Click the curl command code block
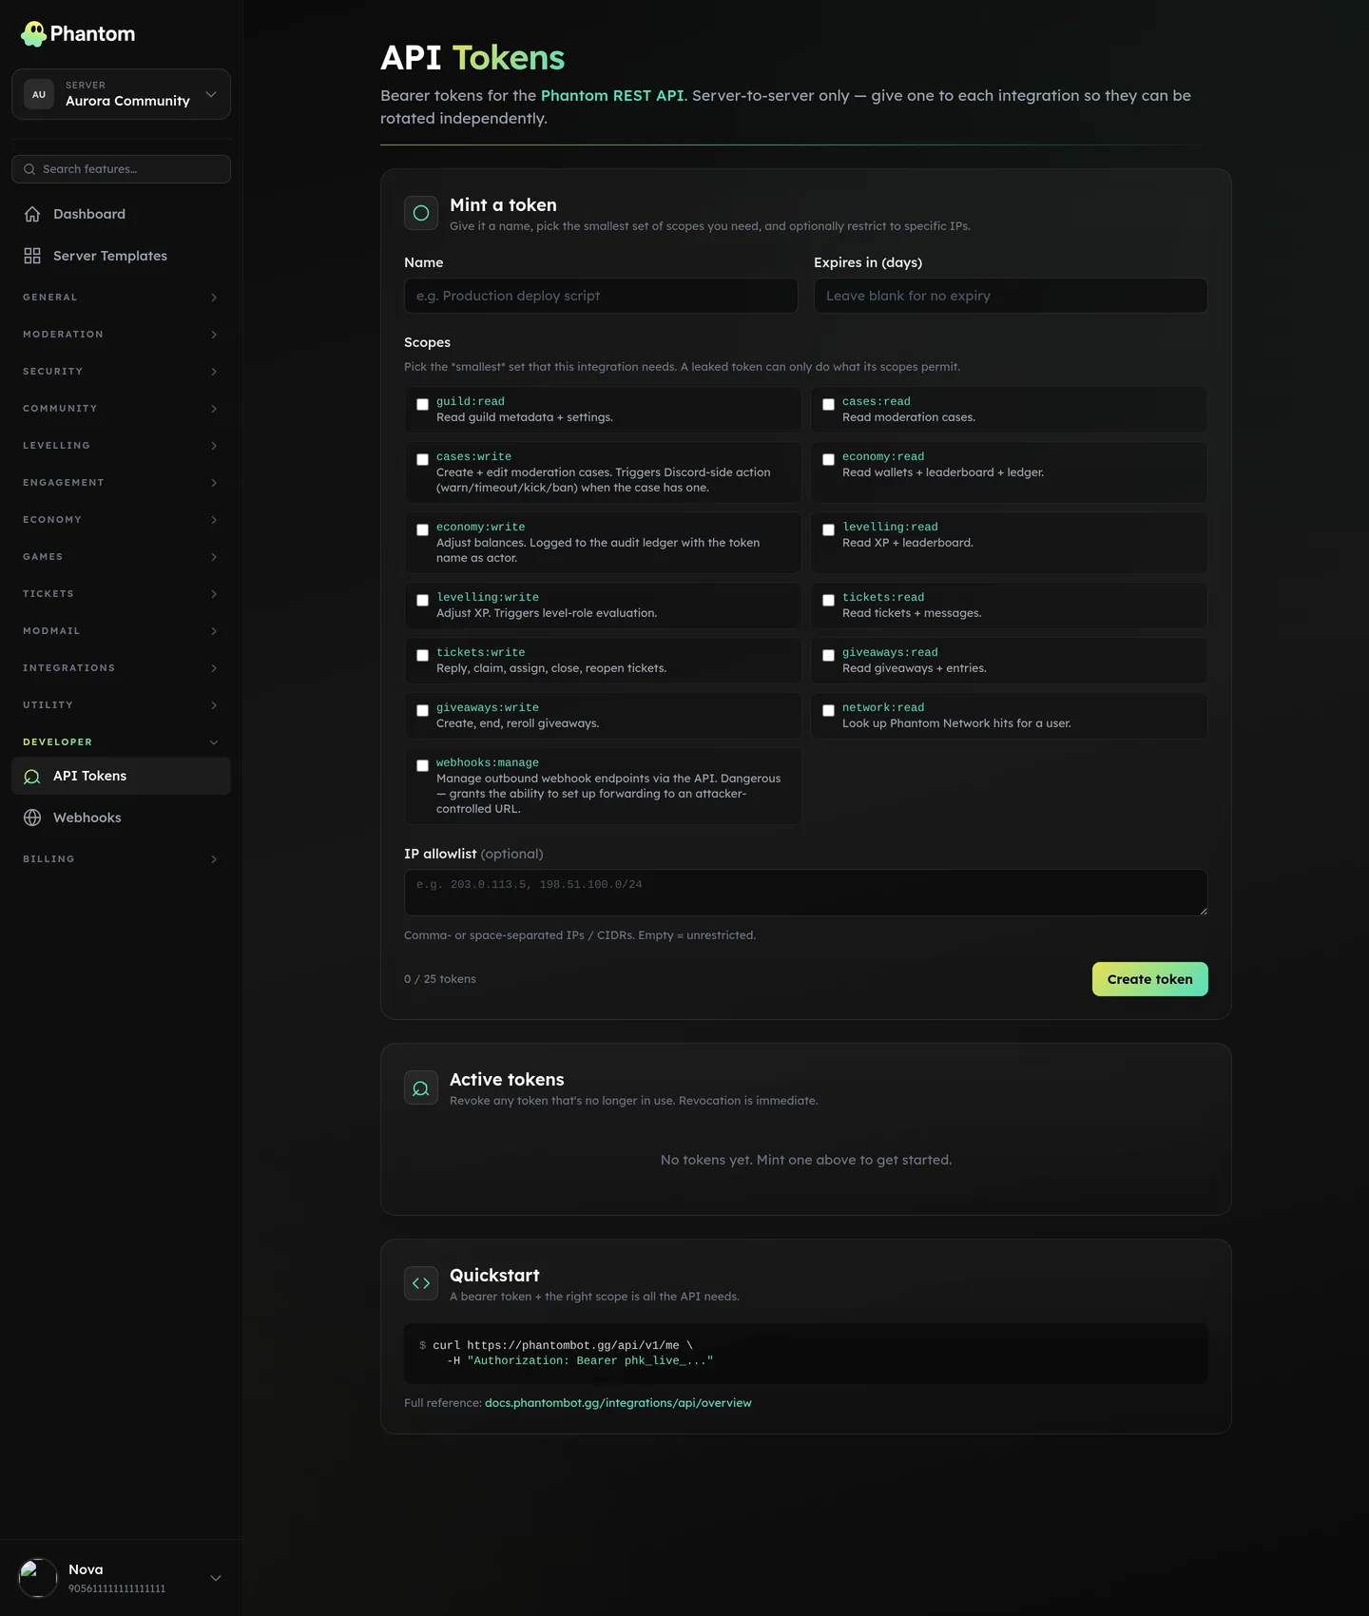1369x1616 pixels. pos(806,1354)
